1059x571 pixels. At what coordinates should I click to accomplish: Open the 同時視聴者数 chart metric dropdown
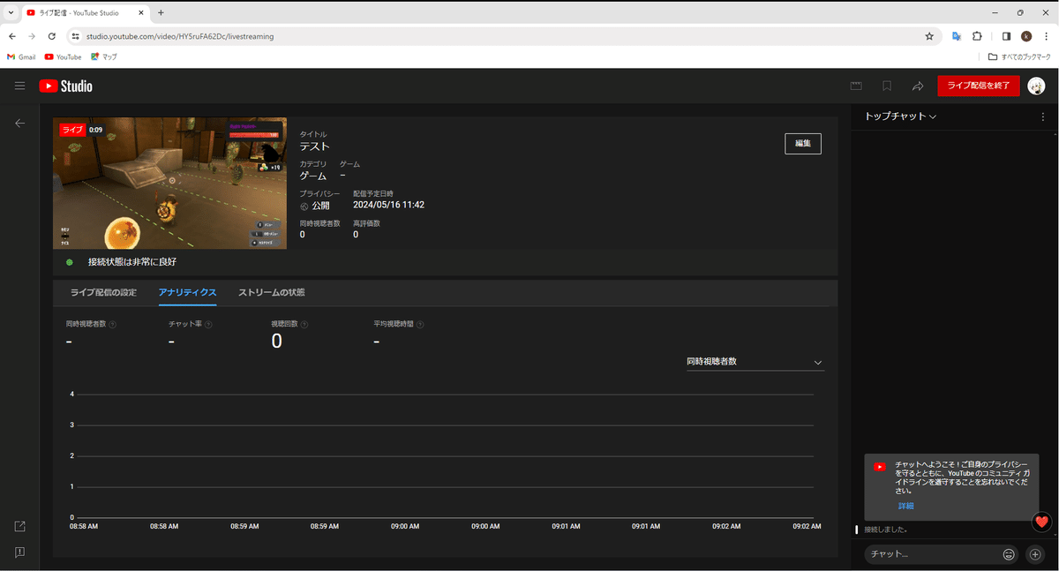pyautogui.click(x=755, y=362)
